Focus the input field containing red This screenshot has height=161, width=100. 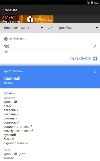[x=48, y=46]
